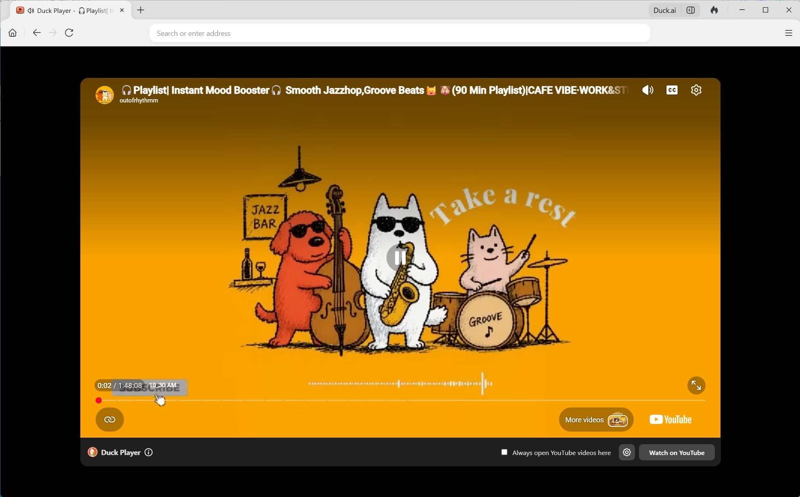Screen dimensions: 800x497
Task: Enter fullscreen using the expand arrows icon
Action: click(x=696, y=386)
